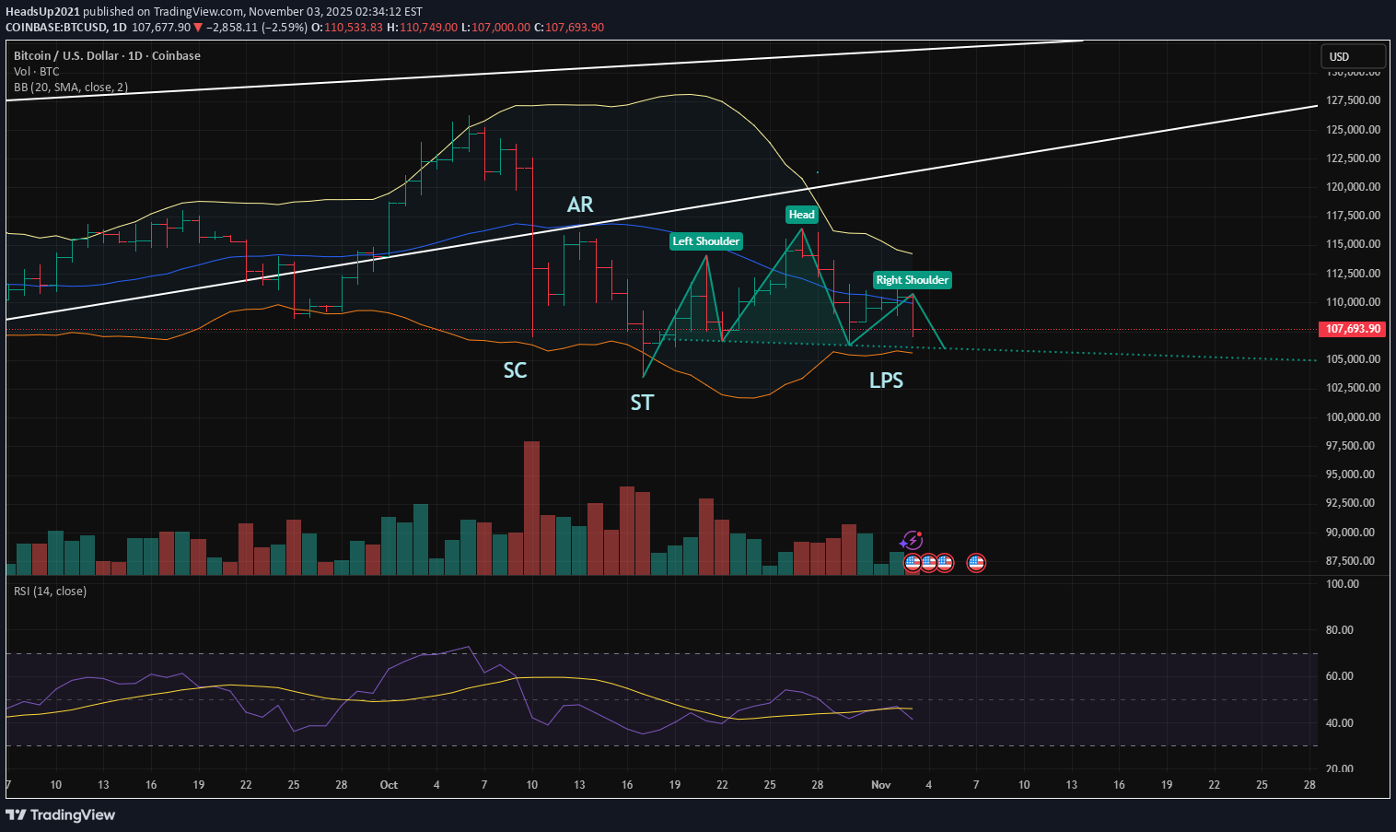The height and width of the screenshot is (832, 1396).
Task: Click the purple lightning spark icon above volume bars
Action: click(x=913, y=540)
